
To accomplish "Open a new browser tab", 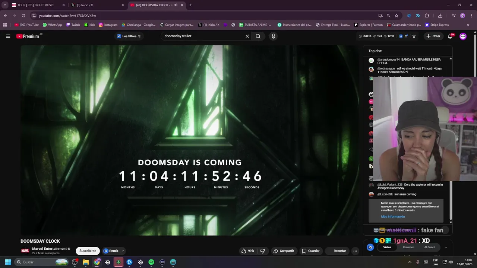I will [x=191, y=5].
